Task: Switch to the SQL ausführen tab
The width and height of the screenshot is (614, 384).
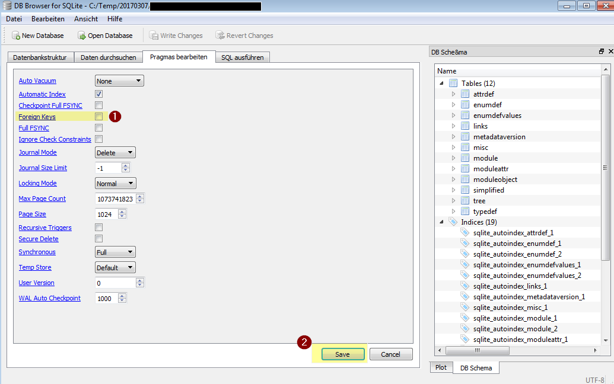Action: [243, 57]
